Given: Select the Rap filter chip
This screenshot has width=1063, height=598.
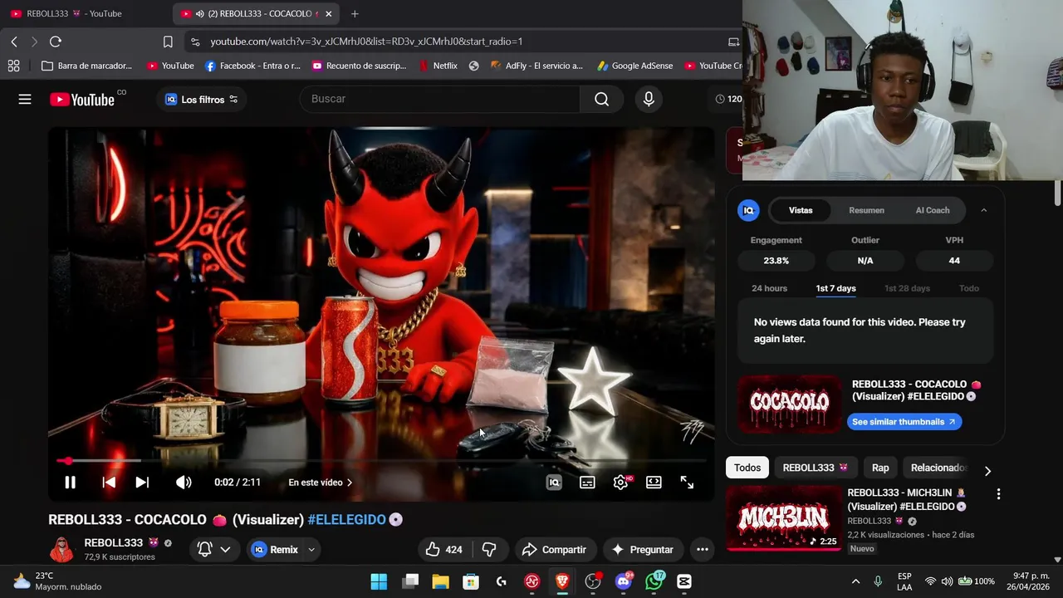Looking at the screenshot, I should tap(880, 468).
